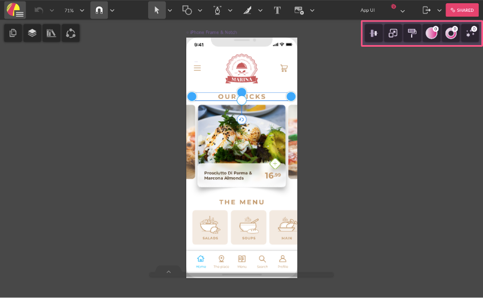Click the Undo button
The height and width of the screenshot is (298, 483).
pyautogui.click(x=39, y=10)
